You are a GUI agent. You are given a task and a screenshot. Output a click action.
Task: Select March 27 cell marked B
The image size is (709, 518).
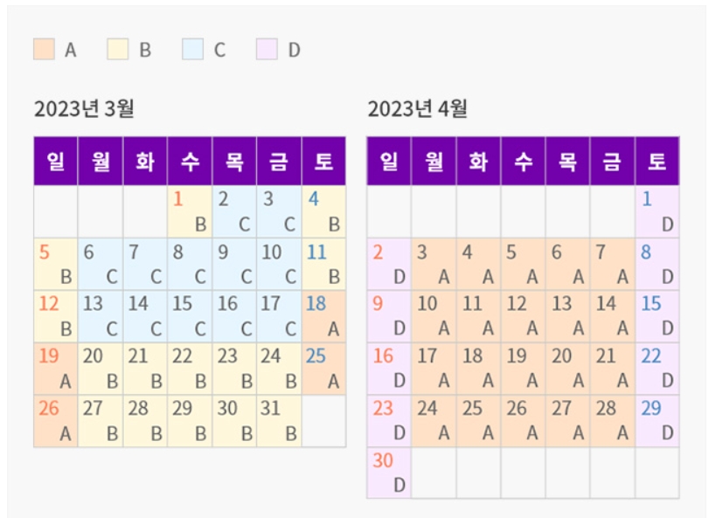pyautogui.click(x=101, y=421)
